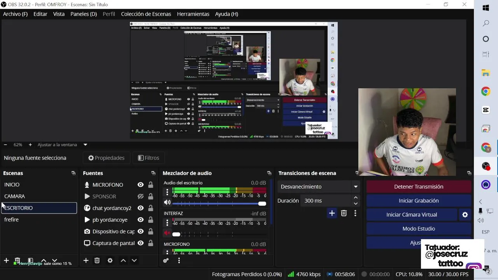Add a new source in Fuentes panel

click(86, 261)
